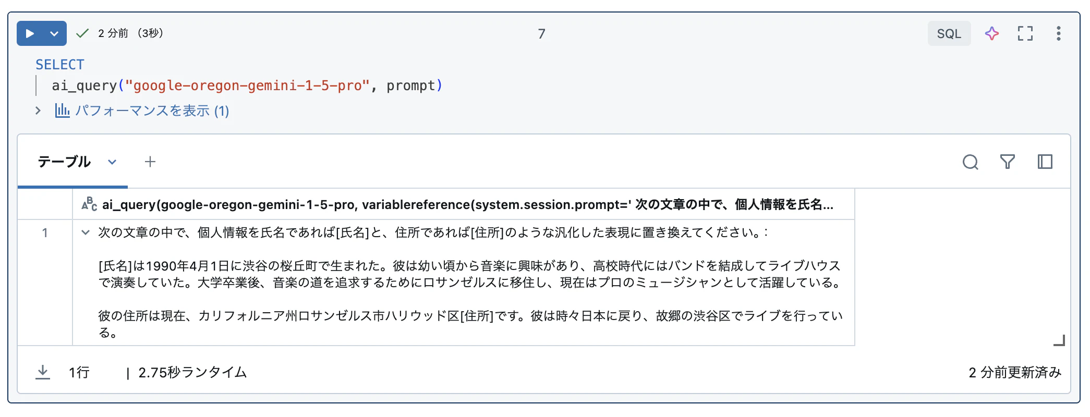Run the SQL cell with play button

coord(30,33)
